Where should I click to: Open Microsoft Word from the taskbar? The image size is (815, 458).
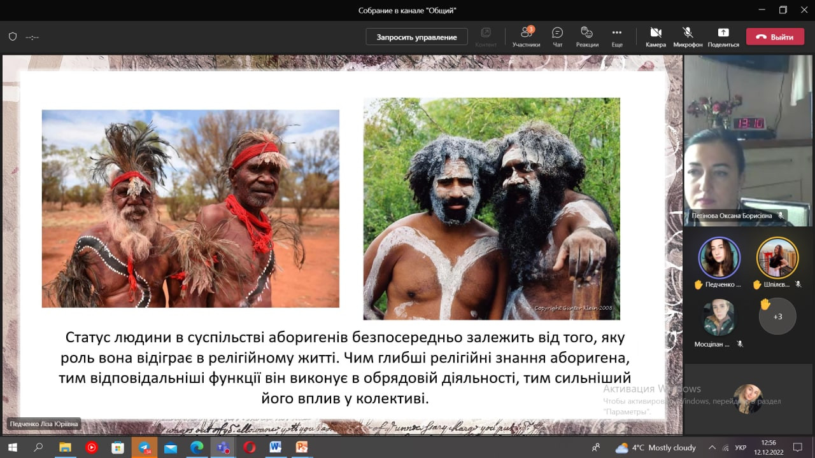point(275,447)
